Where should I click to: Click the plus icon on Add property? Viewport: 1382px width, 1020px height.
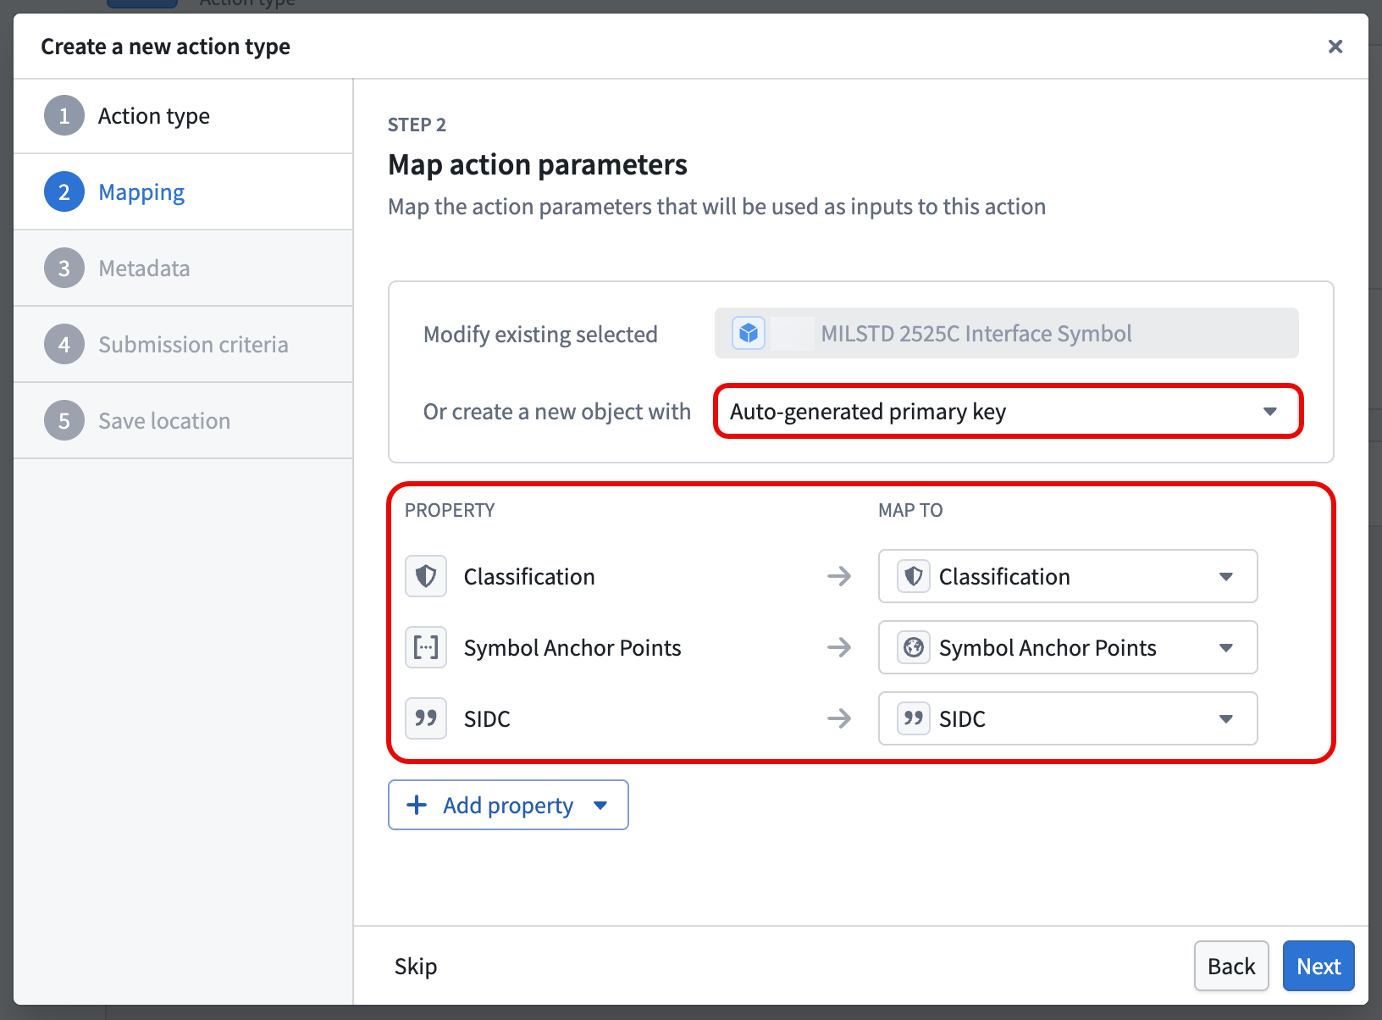[417, 805]
